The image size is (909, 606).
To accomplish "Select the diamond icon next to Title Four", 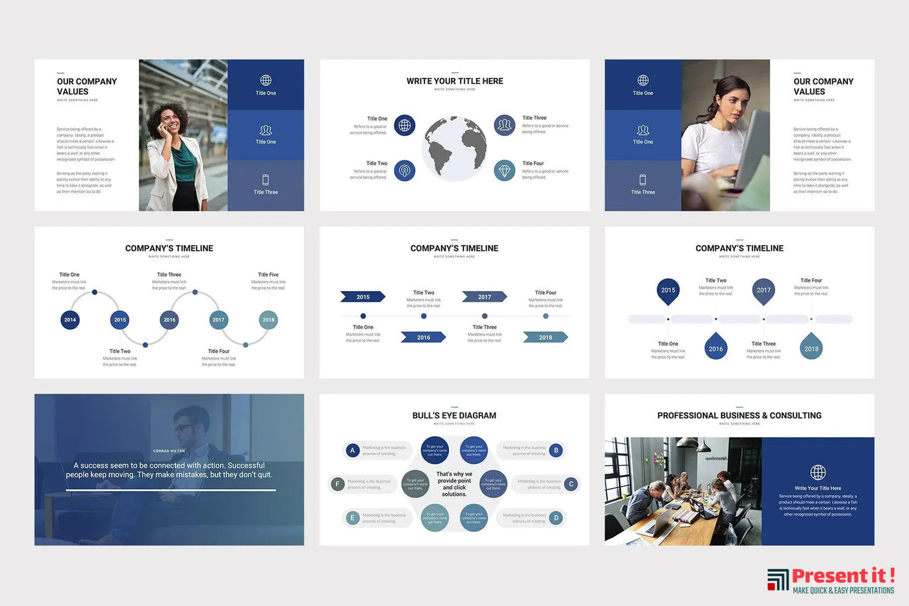I will click(505, 170).
